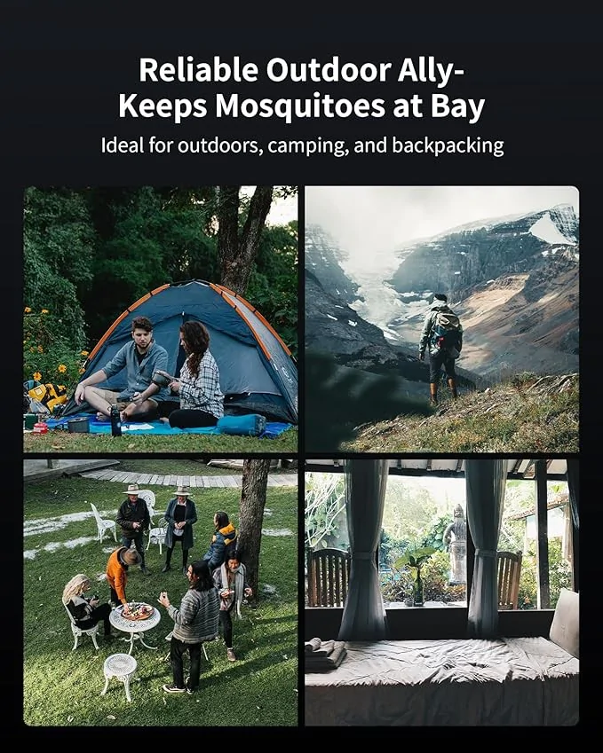This screenshot has width=603, height=753.
Task: Click the subtitle about camping and backpacking
Action: point(302,145)
